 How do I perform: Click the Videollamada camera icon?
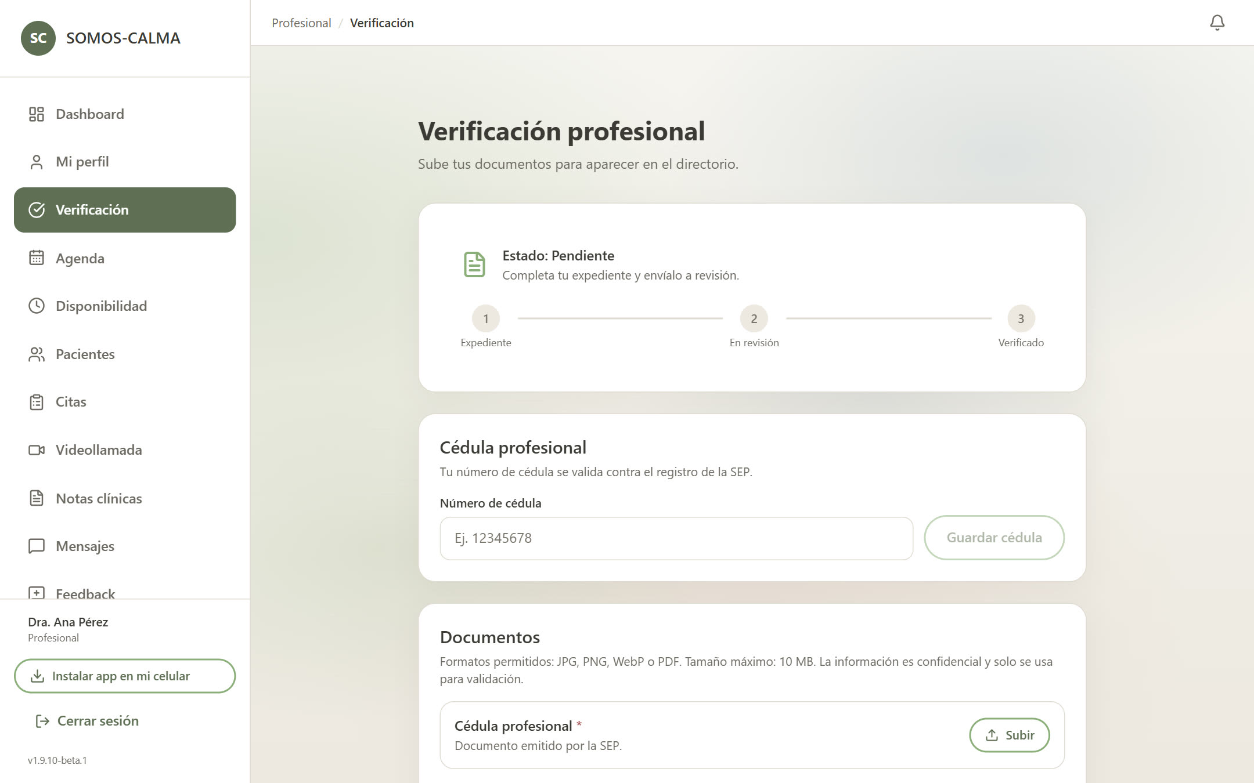(37, 450)
